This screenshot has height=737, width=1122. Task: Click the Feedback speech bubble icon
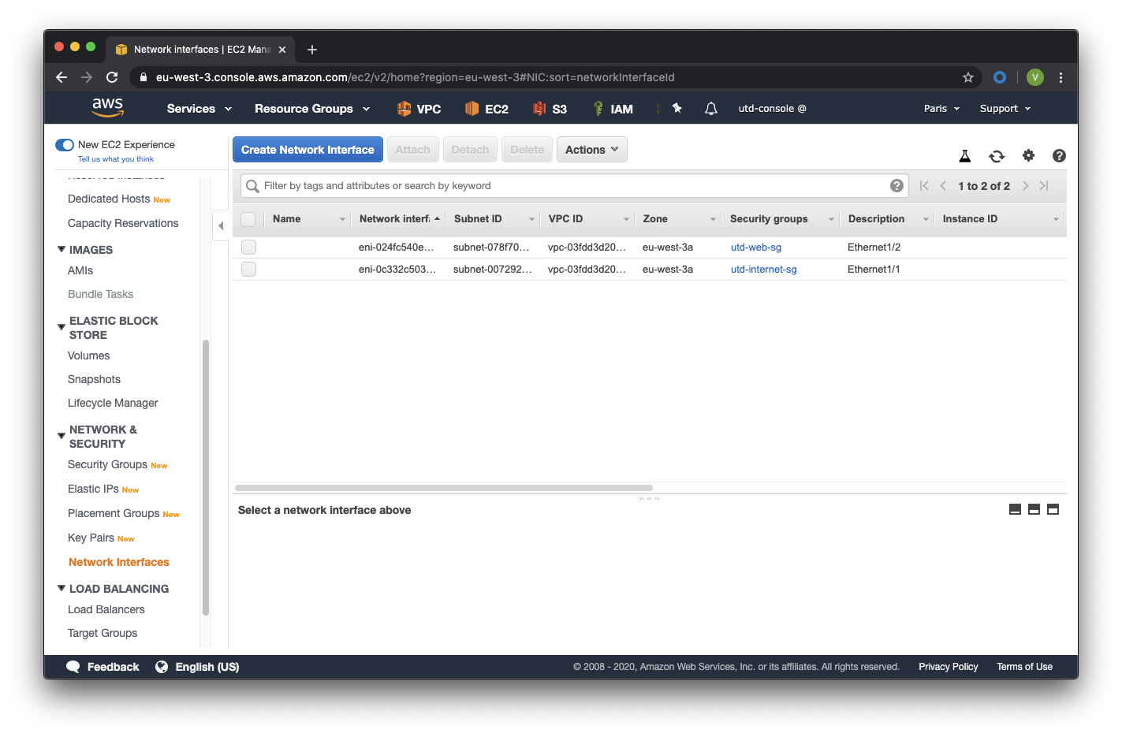(x=73, y=666)
